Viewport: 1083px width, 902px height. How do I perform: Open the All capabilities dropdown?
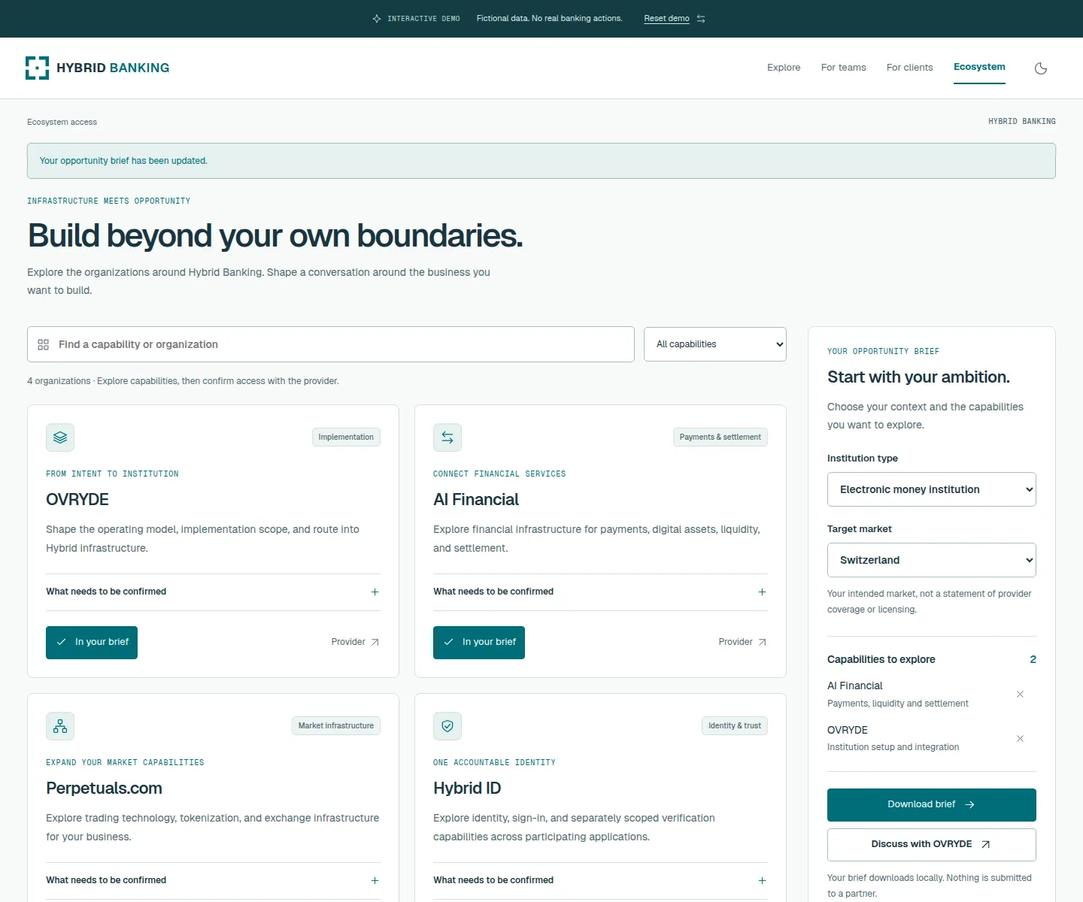(715, 344)
